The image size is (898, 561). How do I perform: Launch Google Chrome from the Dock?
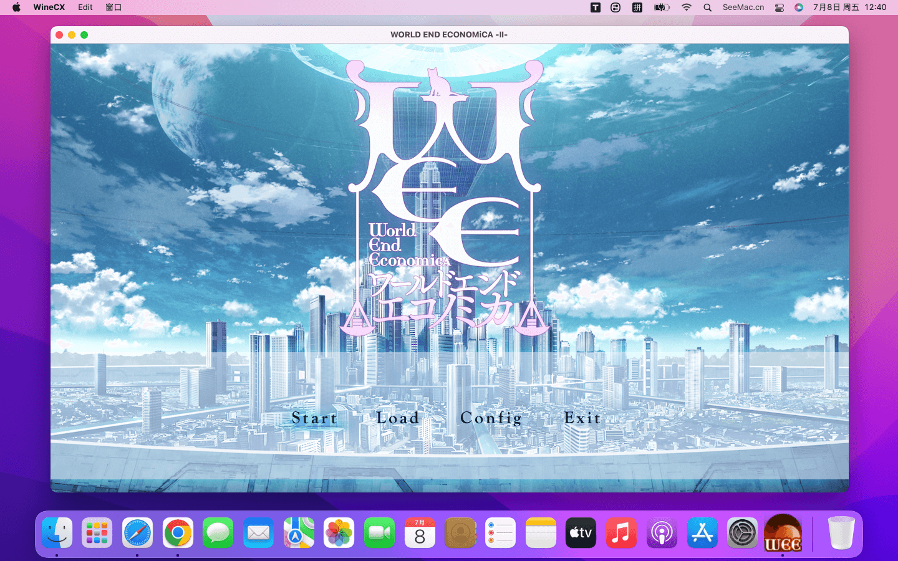(178, 533)
